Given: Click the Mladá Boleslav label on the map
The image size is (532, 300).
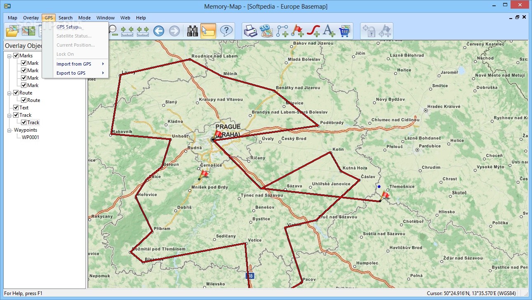Looking at the screenshot, I should [x=304, y=59].
